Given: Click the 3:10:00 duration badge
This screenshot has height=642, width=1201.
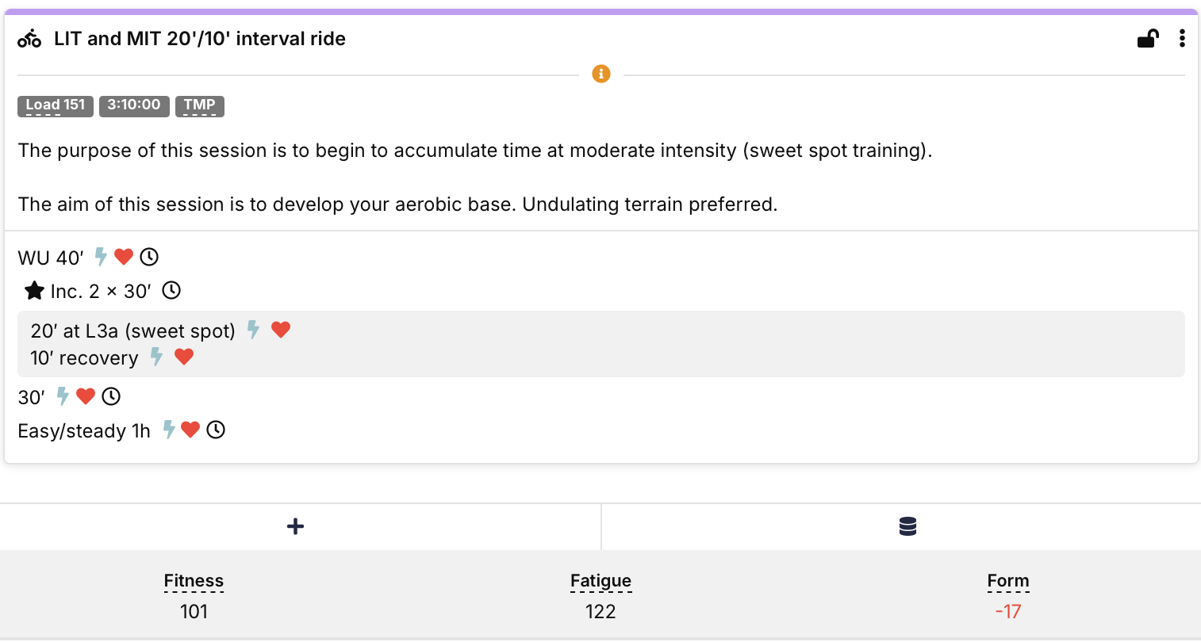Looking at the screenshot, I should tap(134, 105).
